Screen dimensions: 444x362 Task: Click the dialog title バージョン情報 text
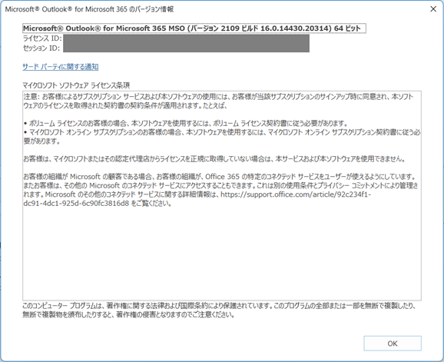coord(89,9)
